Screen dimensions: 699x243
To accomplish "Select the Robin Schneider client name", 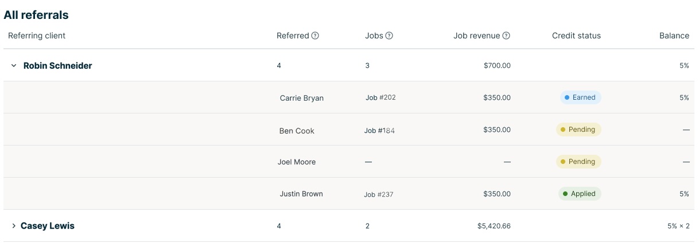I will (57, 66).
